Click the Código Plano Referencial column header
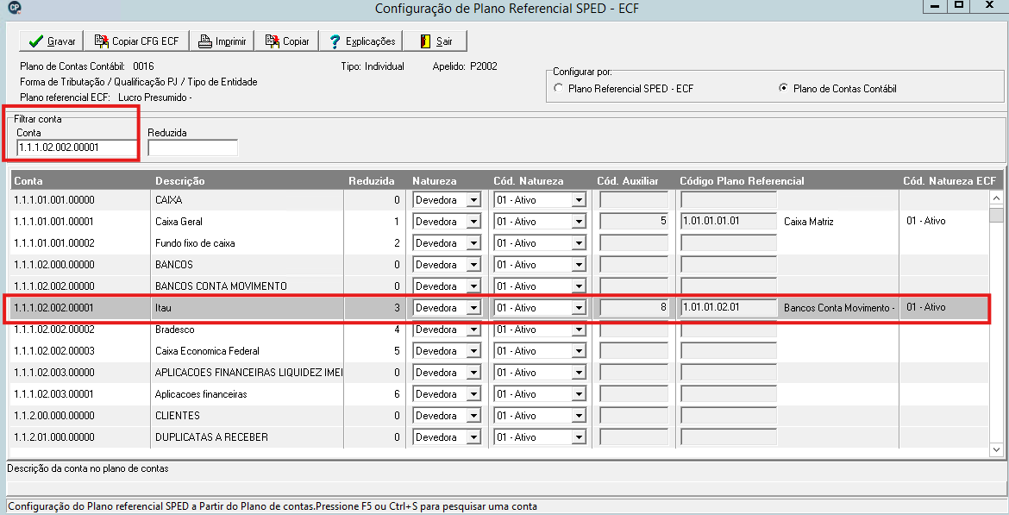1009x515 pixels. pyautogui.click(x=742, y=181)
